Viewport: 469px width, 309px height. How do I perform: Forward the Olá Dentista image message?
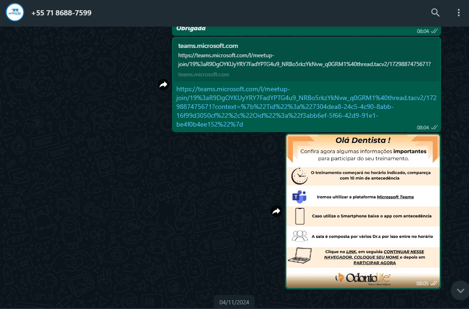277,211
